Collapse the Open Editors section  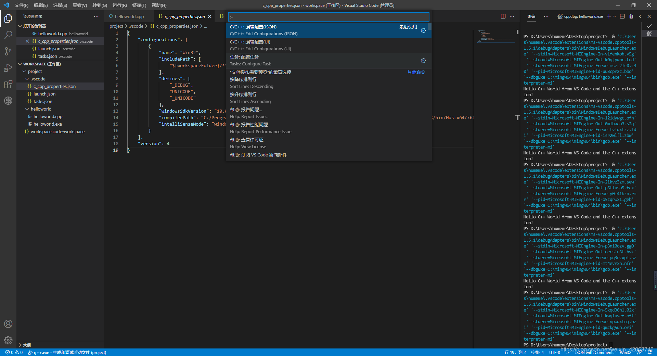click(x=20, y=26)
